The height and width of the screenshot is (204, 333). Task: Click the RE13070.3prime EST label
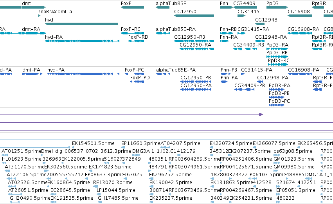click(113, 183)
